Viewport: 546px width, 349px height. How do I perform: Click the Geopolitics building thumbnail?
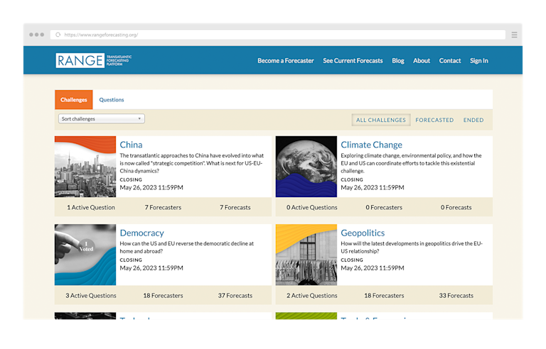306,255
